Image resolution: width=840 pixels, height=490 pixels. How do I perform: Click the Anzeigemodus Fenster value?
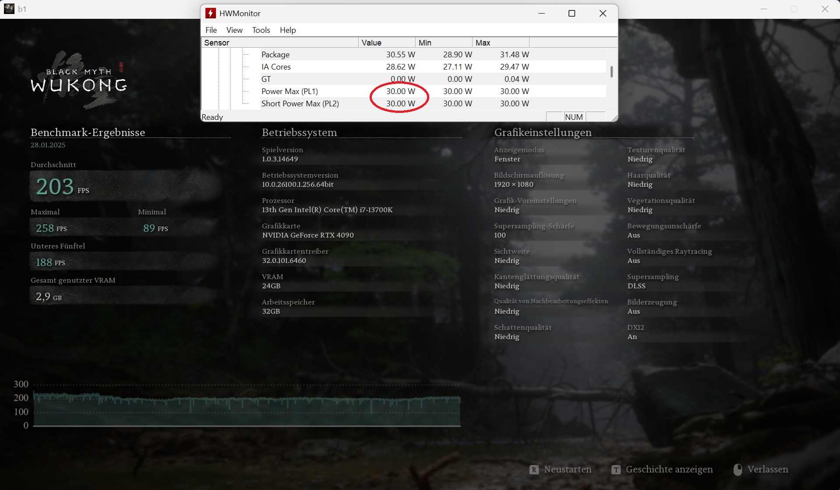coord(507,159)
